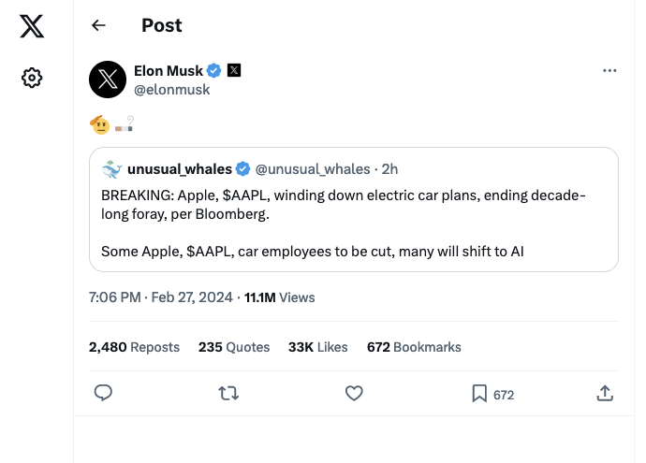646x463 pixels.
Task: Click the reply speech bubble icon
Action: [104, 394]
